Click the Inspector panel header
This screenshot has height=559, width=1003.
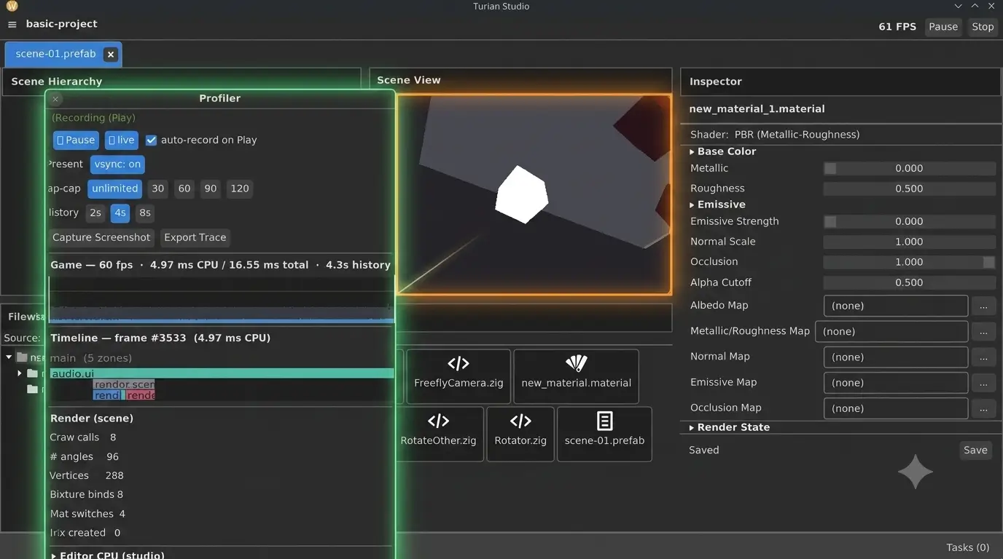pyautogui.click(x=840, y=82)
